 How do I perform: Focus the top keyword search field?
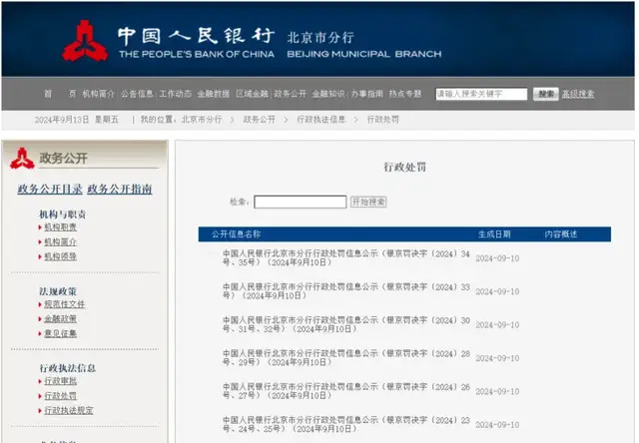tap(481, 94)
